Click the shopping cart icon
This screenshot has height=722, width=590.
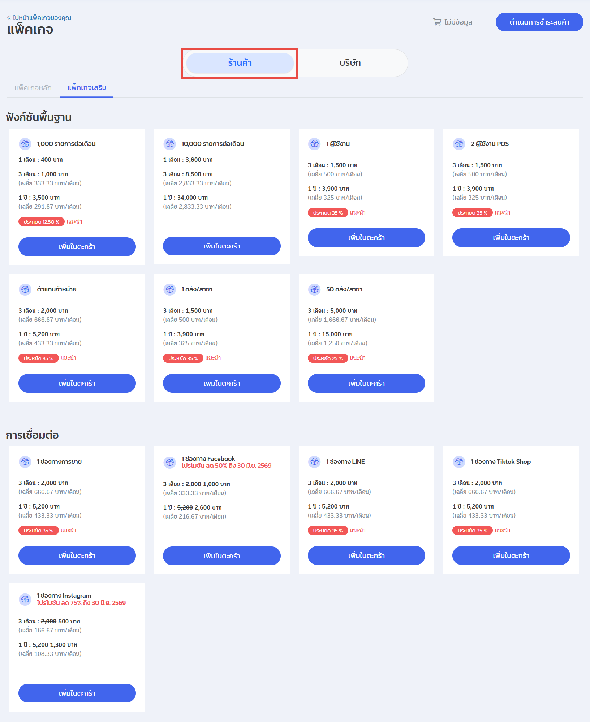437,22
